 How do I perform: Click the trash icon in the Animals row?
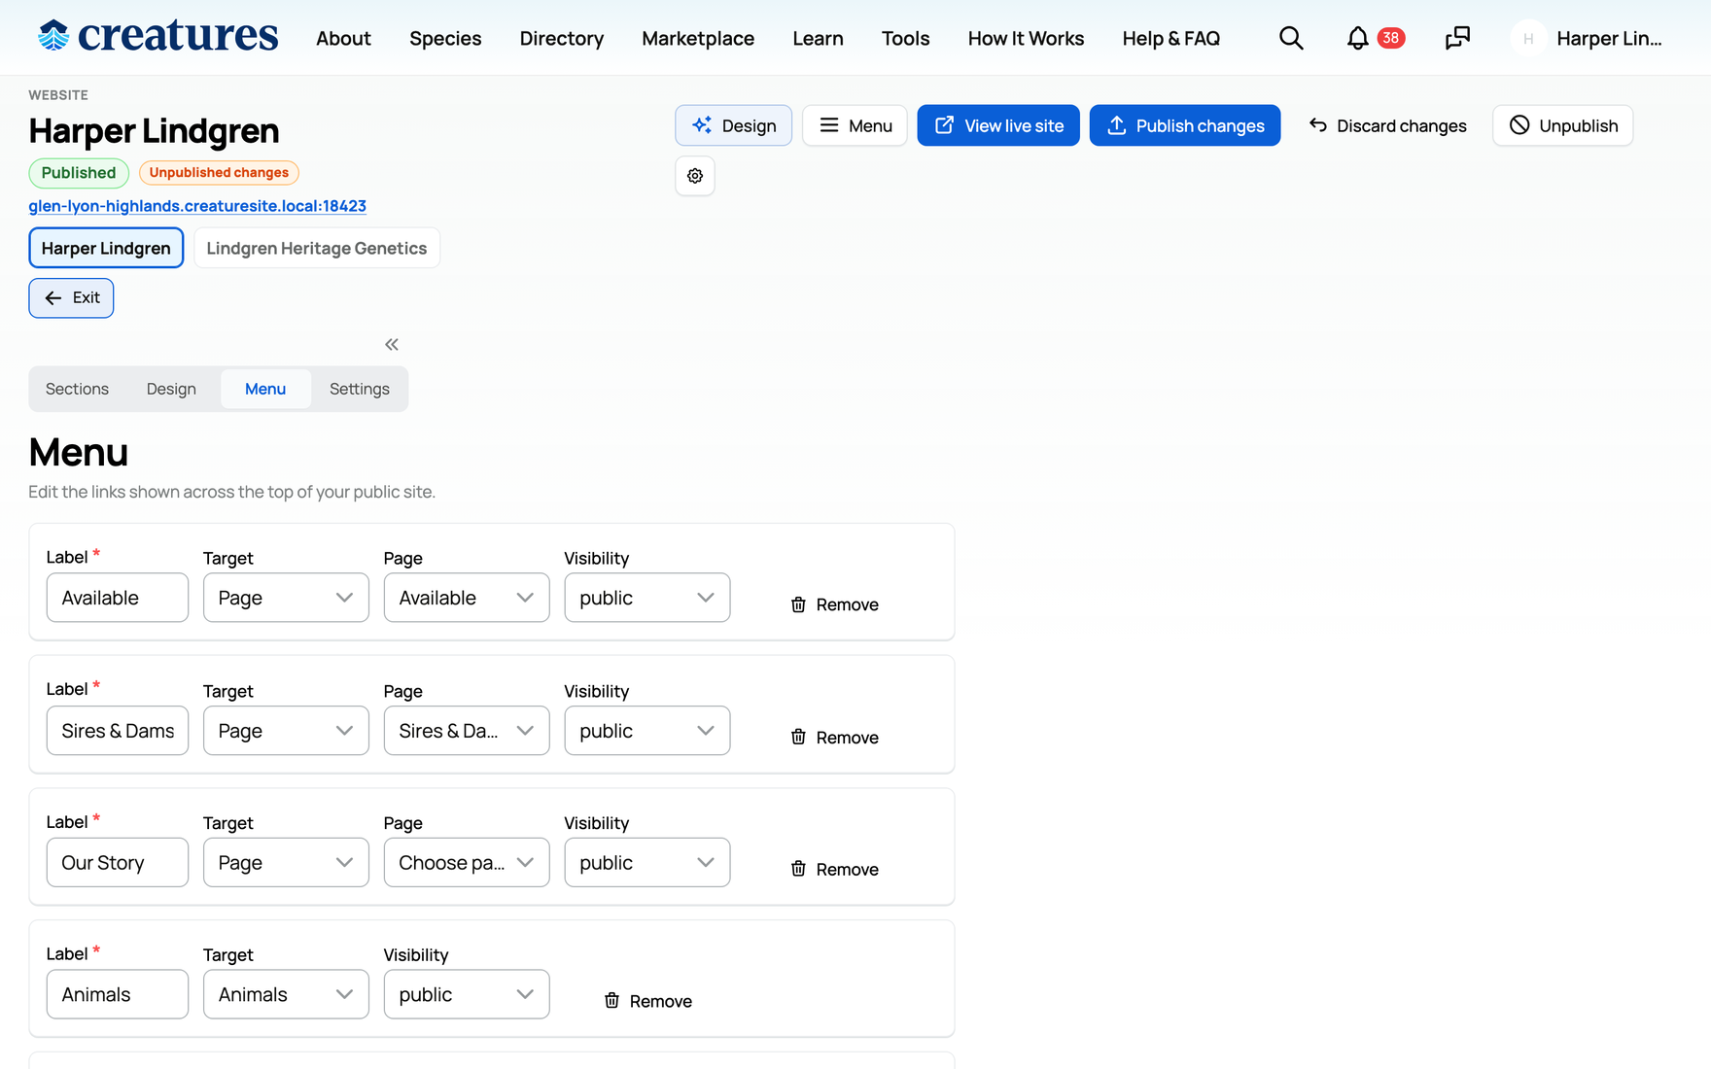point(611,1000)
